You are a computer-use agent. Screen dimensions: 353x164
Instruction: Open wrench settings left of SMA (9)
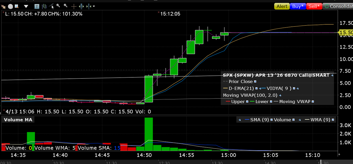click(239, 120)
